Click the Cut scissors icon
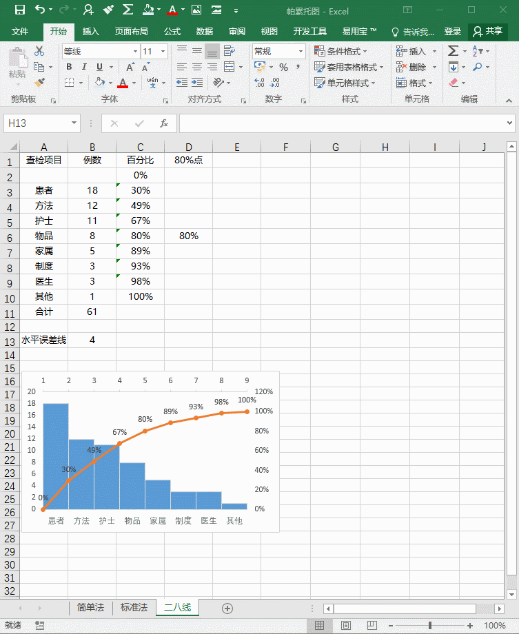 click(x=39, y=51)
